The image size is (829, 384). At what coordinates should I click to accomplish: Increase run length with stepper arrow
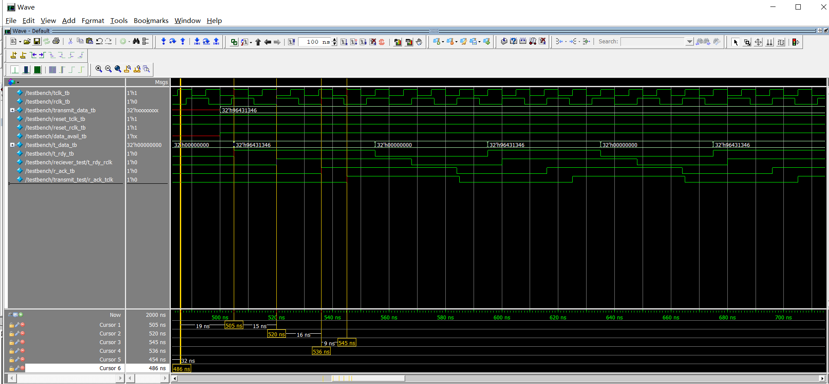coord(335,40)
